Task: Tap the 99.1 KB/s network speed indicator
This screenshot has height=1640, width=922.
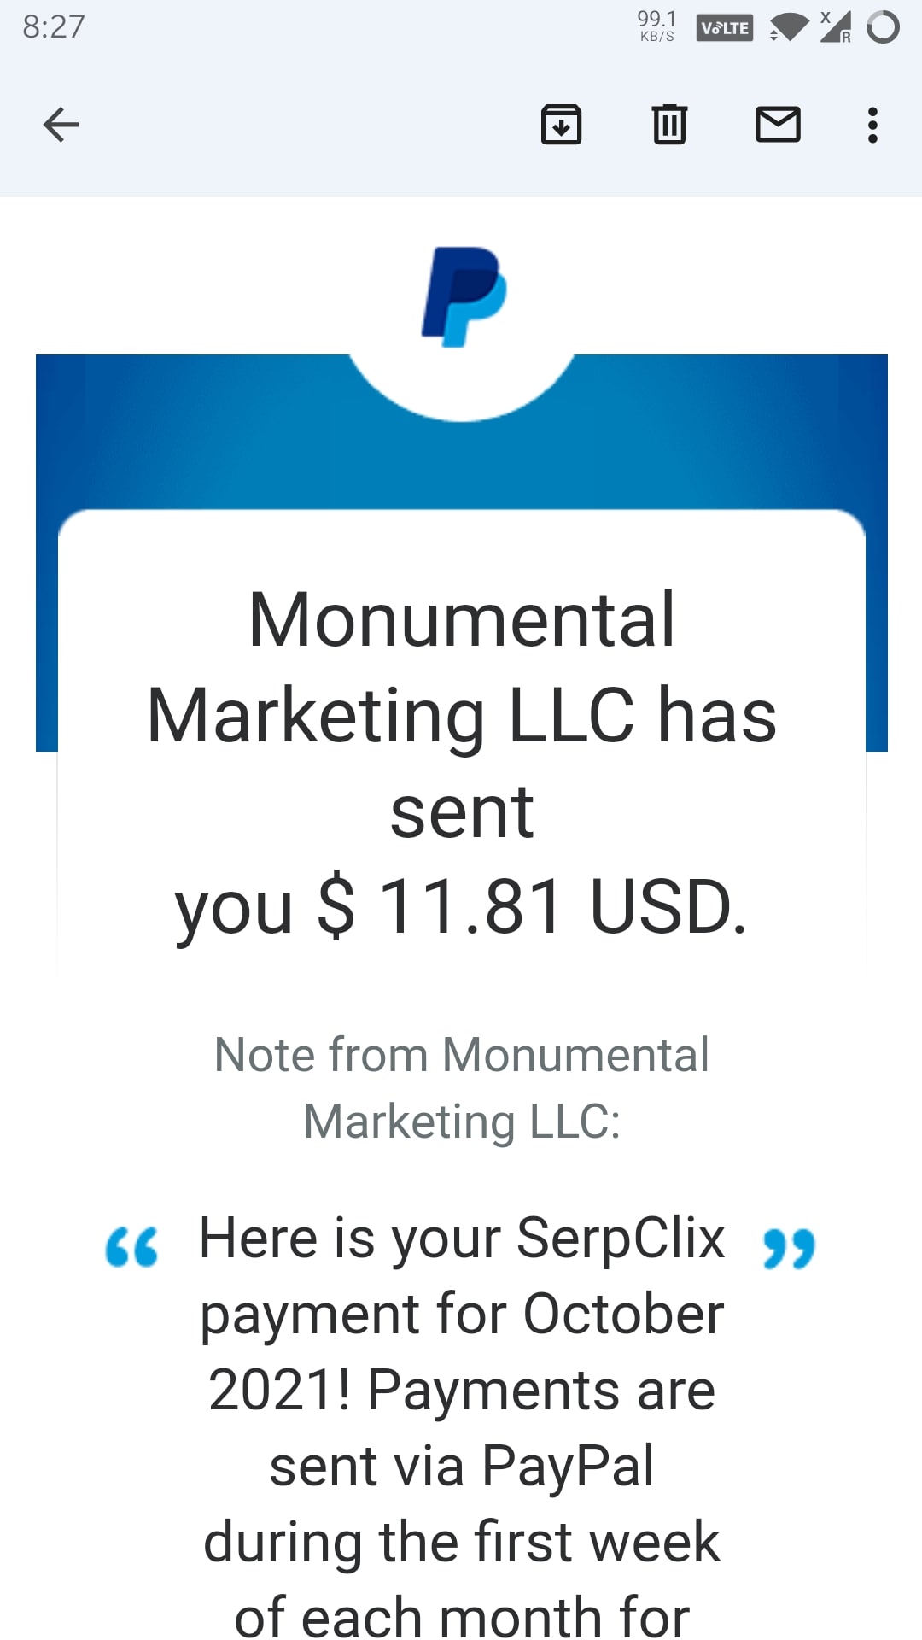Action: click(x=656, y=26)
